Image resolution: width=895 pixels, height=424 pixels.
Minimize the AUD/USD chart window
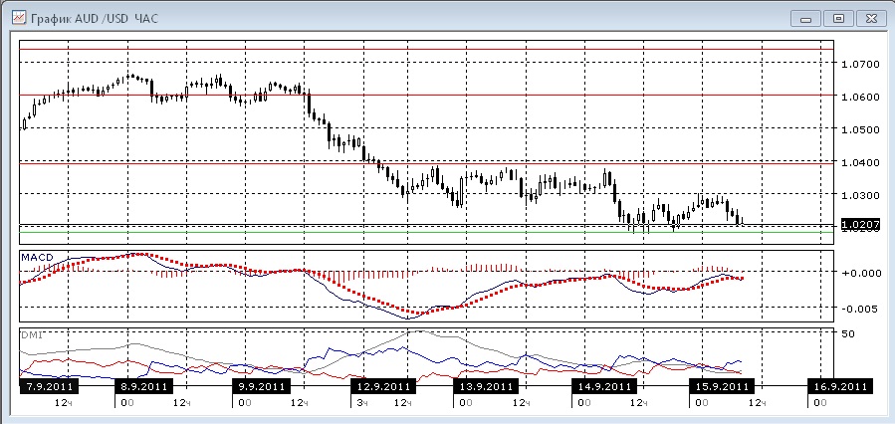point(805,18)
